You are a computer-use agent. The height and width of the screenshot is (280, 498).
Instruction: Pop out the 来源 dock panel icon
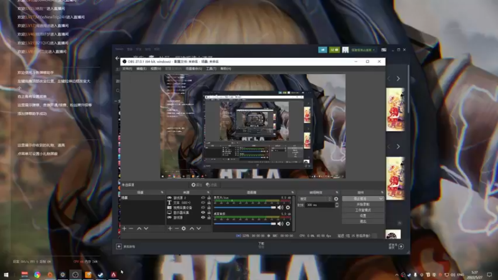point(209,192)
